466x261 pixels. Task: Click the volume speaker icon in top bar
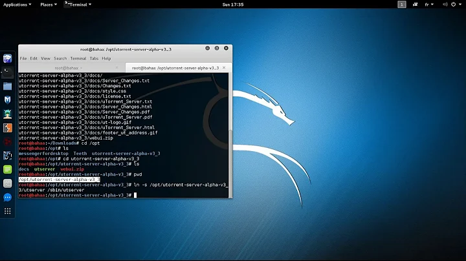[x=445, y=5]
